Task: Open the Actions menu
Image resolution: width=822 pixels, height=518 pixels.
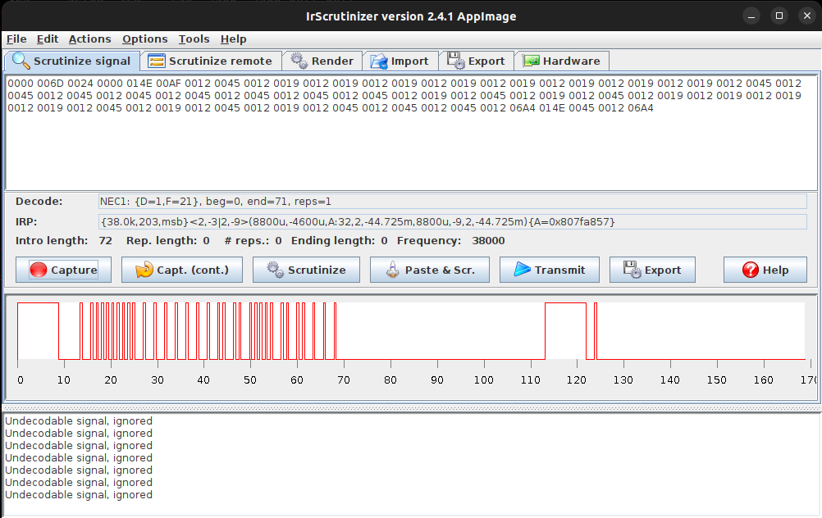Action: (89, 39)
